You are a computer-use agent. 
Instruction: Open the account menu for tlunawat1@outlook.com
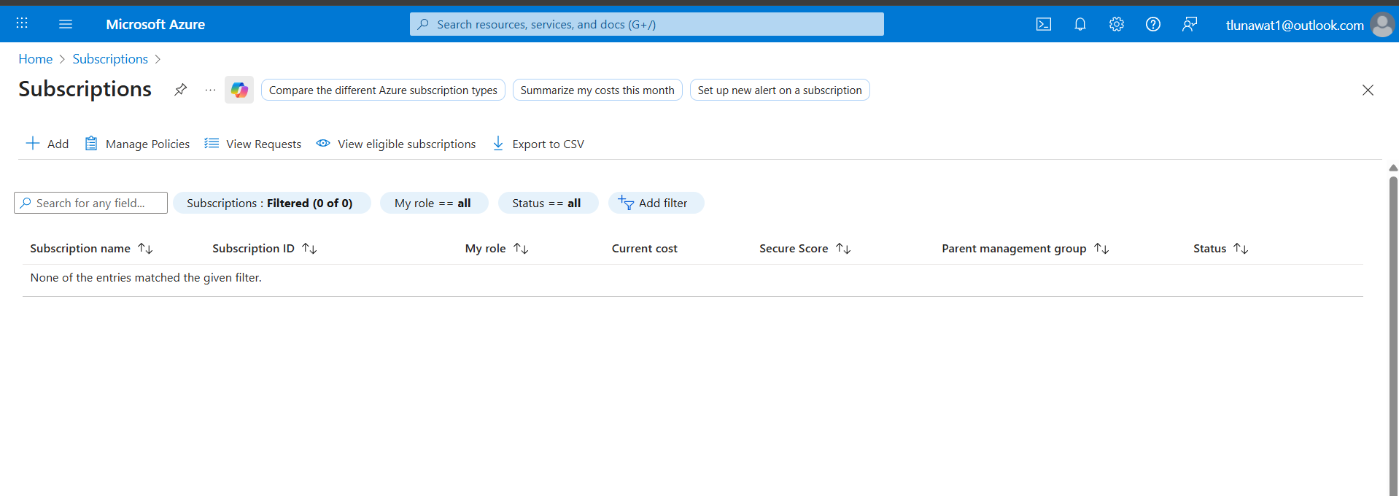pyautogui.click(x=1295, y=25)
